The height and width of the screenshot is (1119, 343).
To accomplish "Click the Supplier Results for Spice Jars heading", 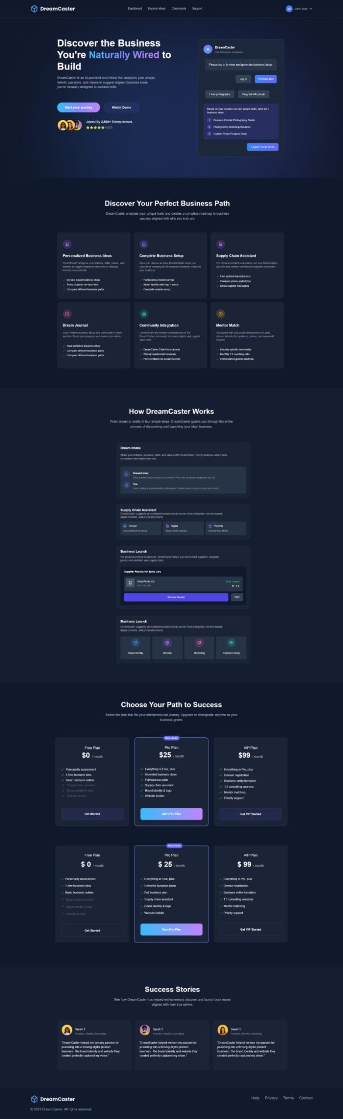I will tap(142, 572).
